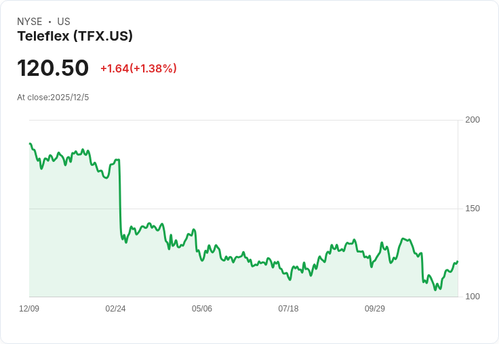The image size is (499, 344).
Task: Click the steep February drop on the chart line
Action: click(120, 196)
